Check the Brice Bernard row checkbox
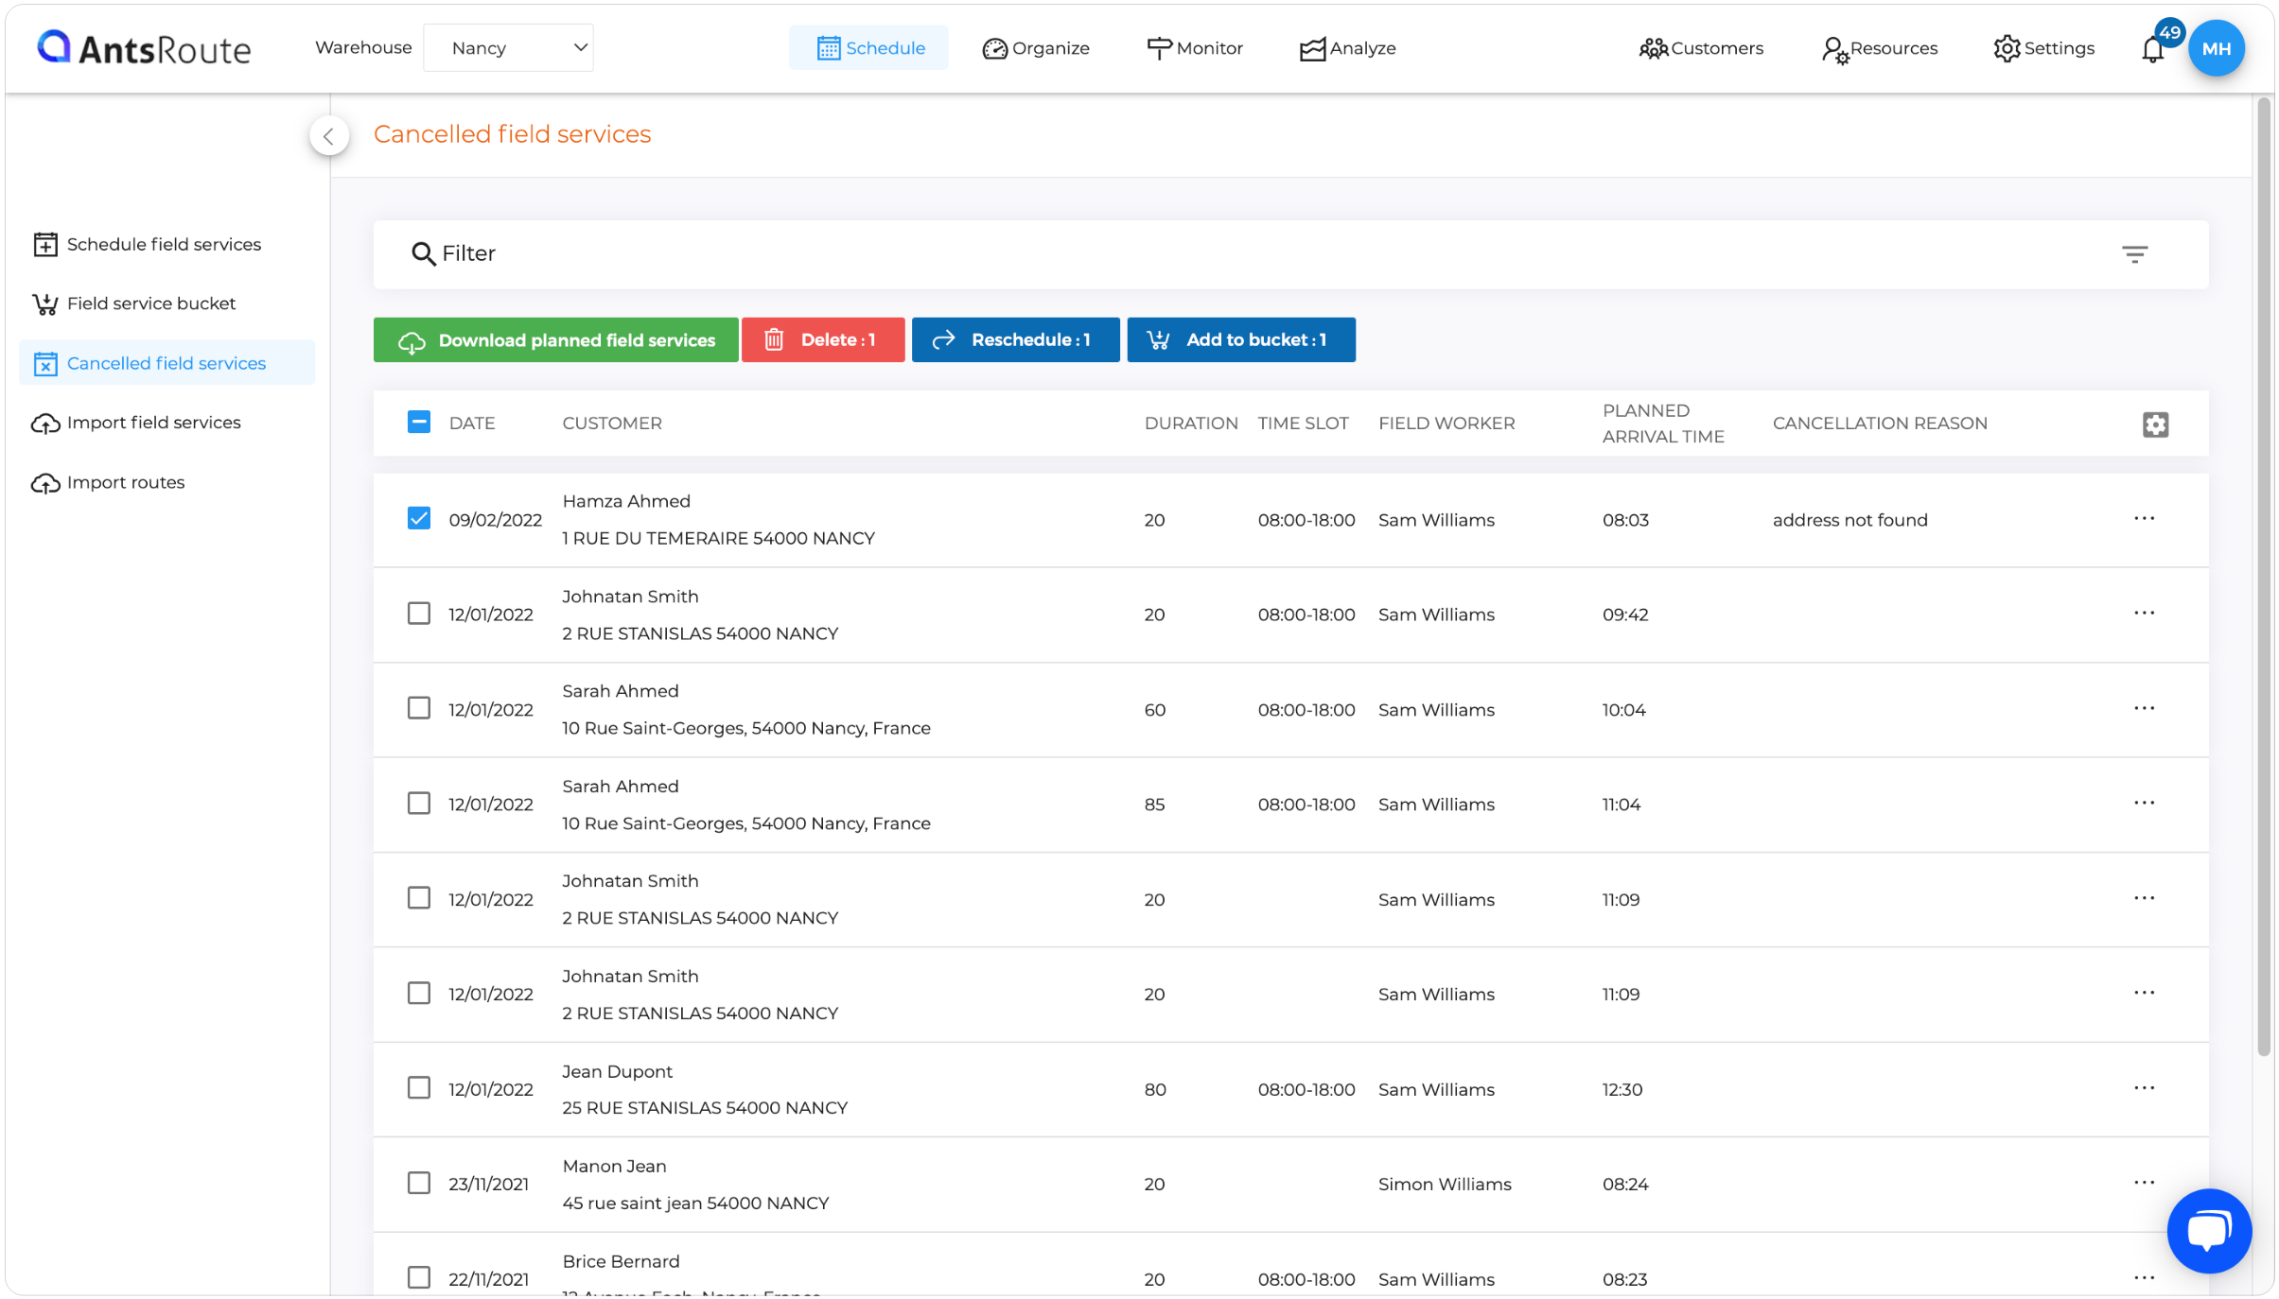The image size is (2279, 1299). [419, 1278]
